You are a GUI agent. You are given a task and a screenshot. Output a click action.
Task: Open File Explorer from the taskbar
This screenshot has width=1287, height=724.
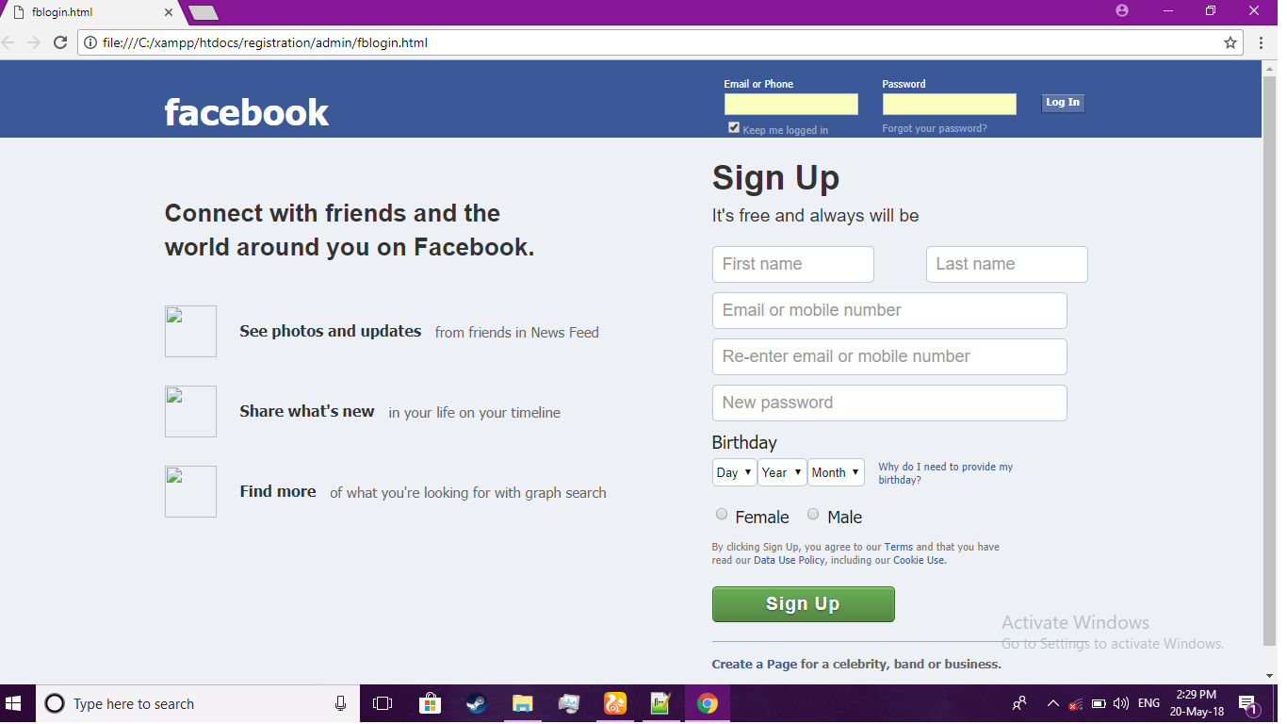click(x=522, y=703)
